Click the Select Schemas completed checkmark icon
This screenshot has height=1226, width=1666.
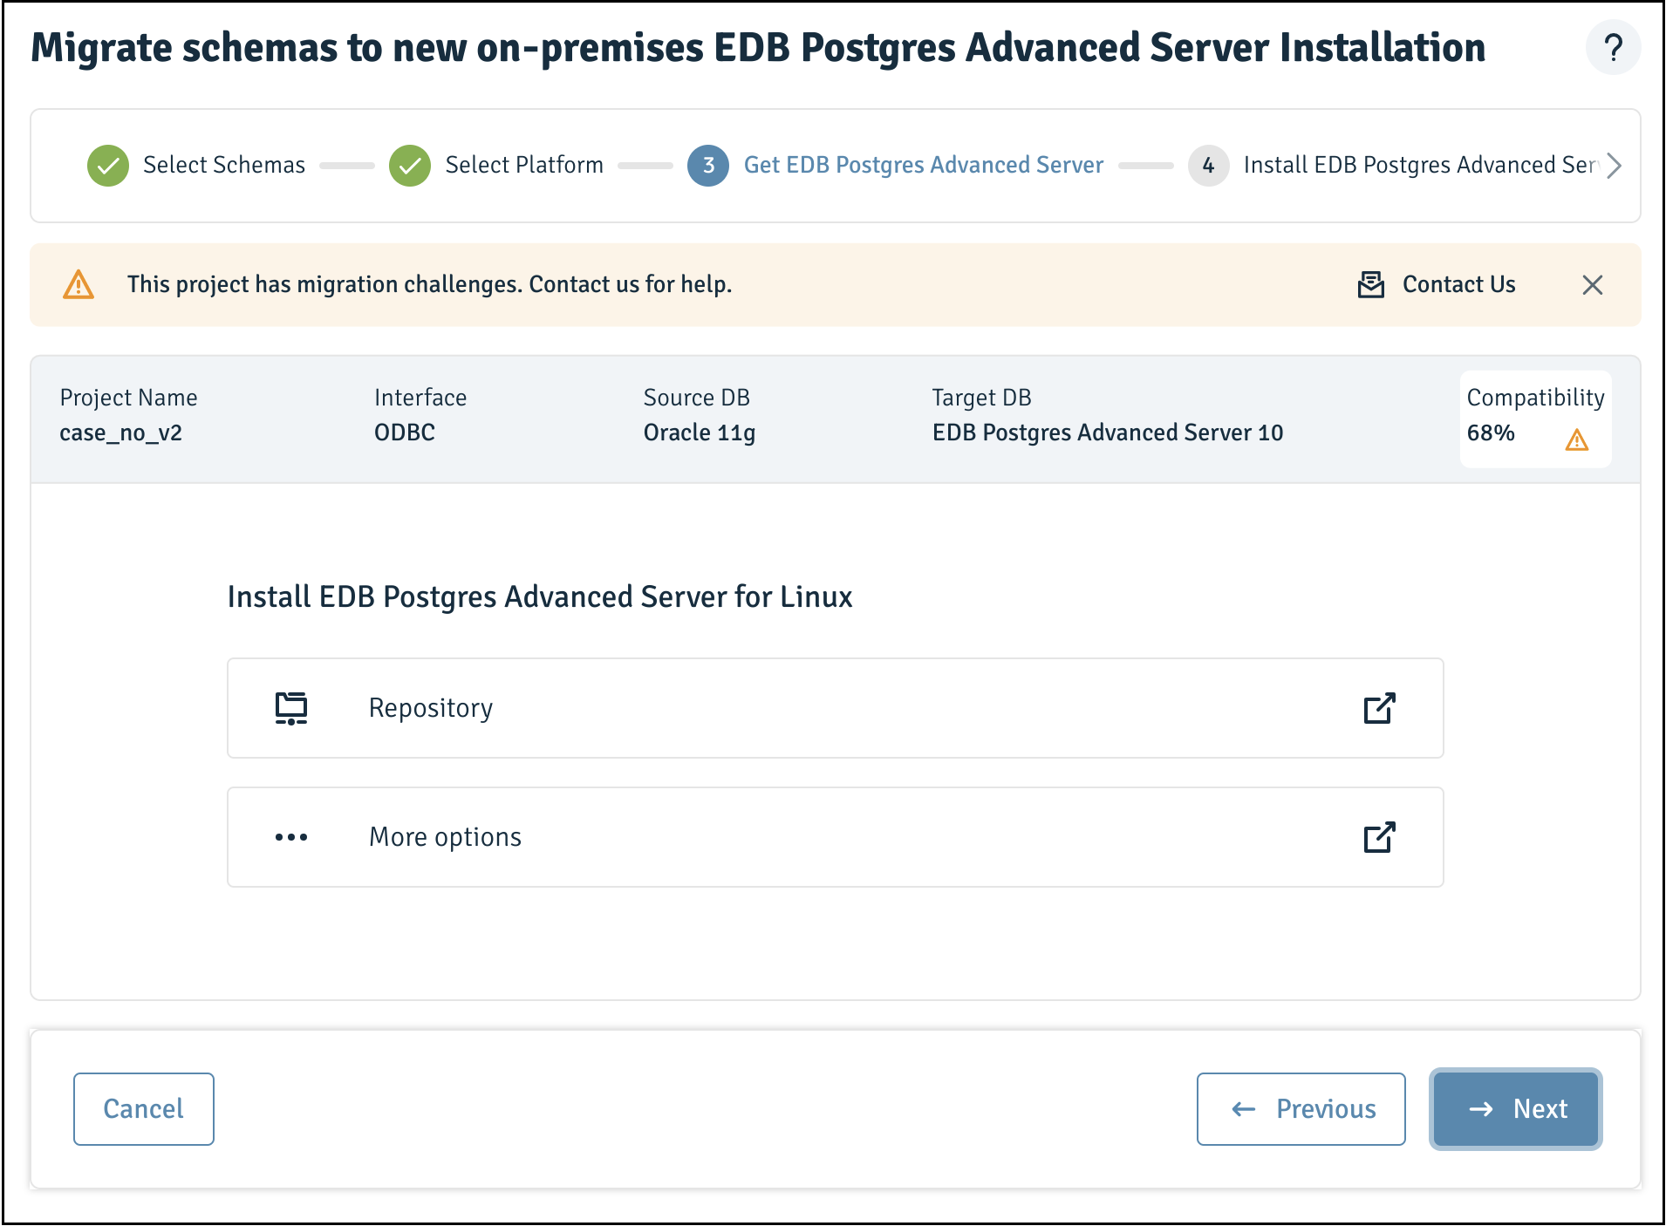point(108,166)
